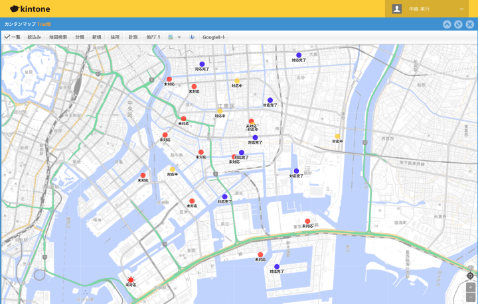Select the 住所 address tool
Screen dimensions: 478x304
coord(115,37)
